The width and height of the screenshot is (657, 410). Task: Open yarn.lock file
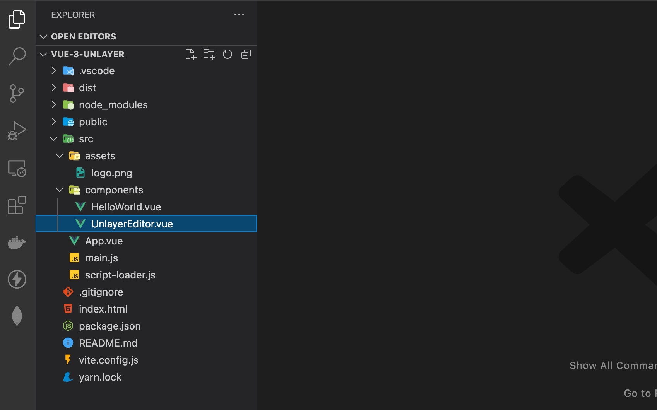click(146, 377)
